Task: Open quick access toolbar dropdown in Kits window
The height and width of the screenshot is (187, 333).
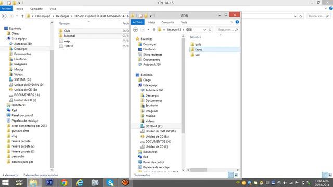Action: [19, 3]
